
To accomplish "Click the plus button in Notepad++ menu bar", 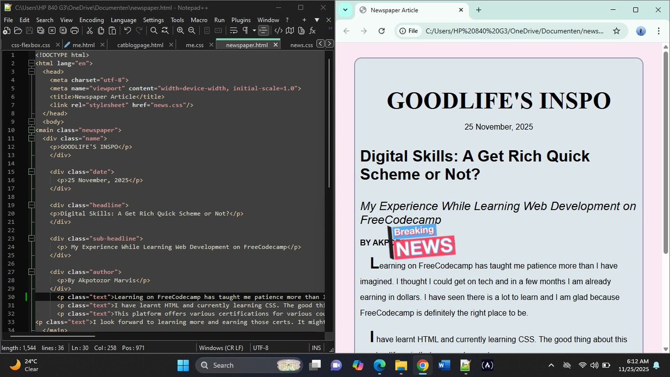I will coord(304,20).
